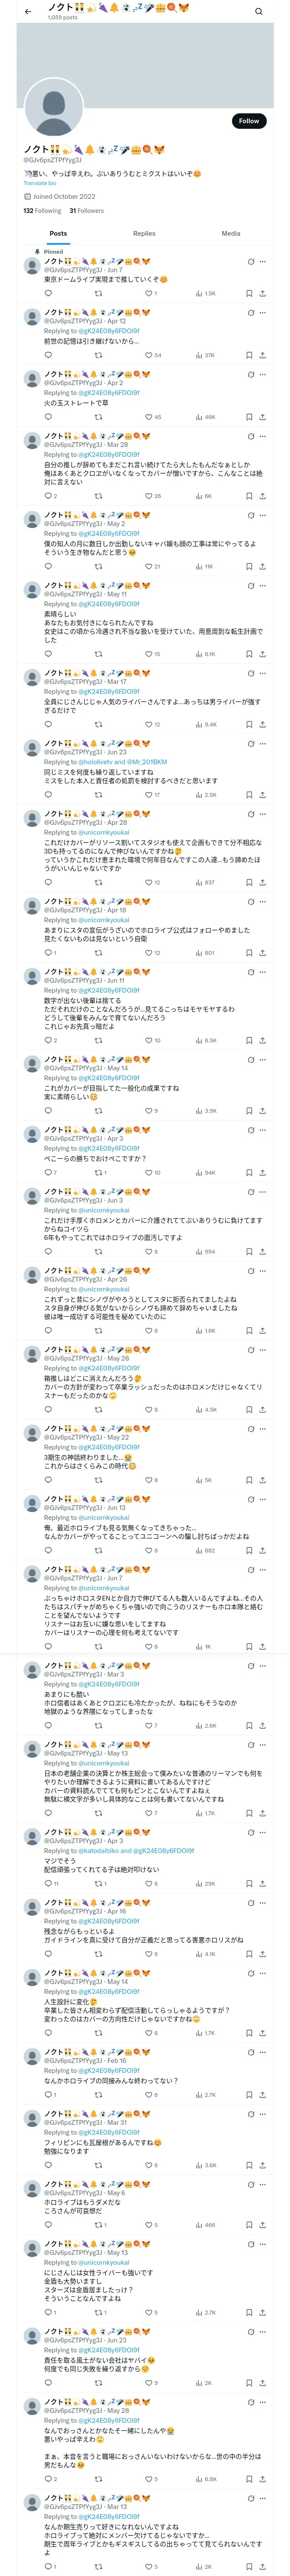
Task: Click the Follow button
Action: [248, 121]
